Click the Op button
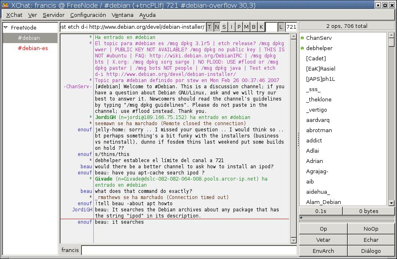 pyautogui.click(x=323, y=229)
